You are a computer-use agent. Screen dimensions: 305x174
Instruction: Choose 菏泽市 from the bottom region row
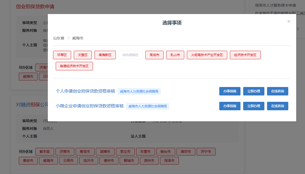(x=169, y=161)
